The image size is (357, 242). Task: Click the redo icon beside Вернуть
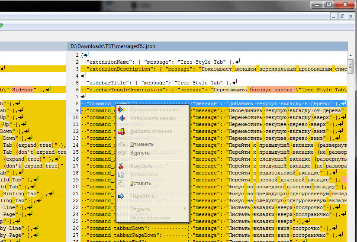[121, 153]
